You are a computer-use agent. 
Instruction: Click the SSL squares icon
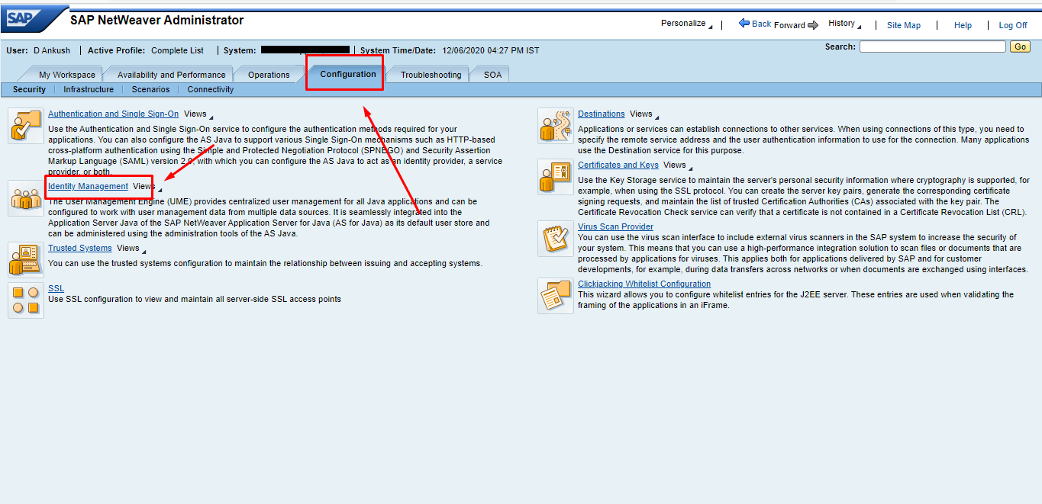point(25,300)
